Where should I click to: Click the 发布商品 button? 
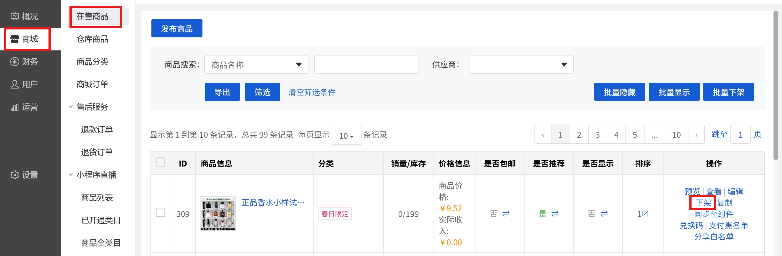point(177,29)
